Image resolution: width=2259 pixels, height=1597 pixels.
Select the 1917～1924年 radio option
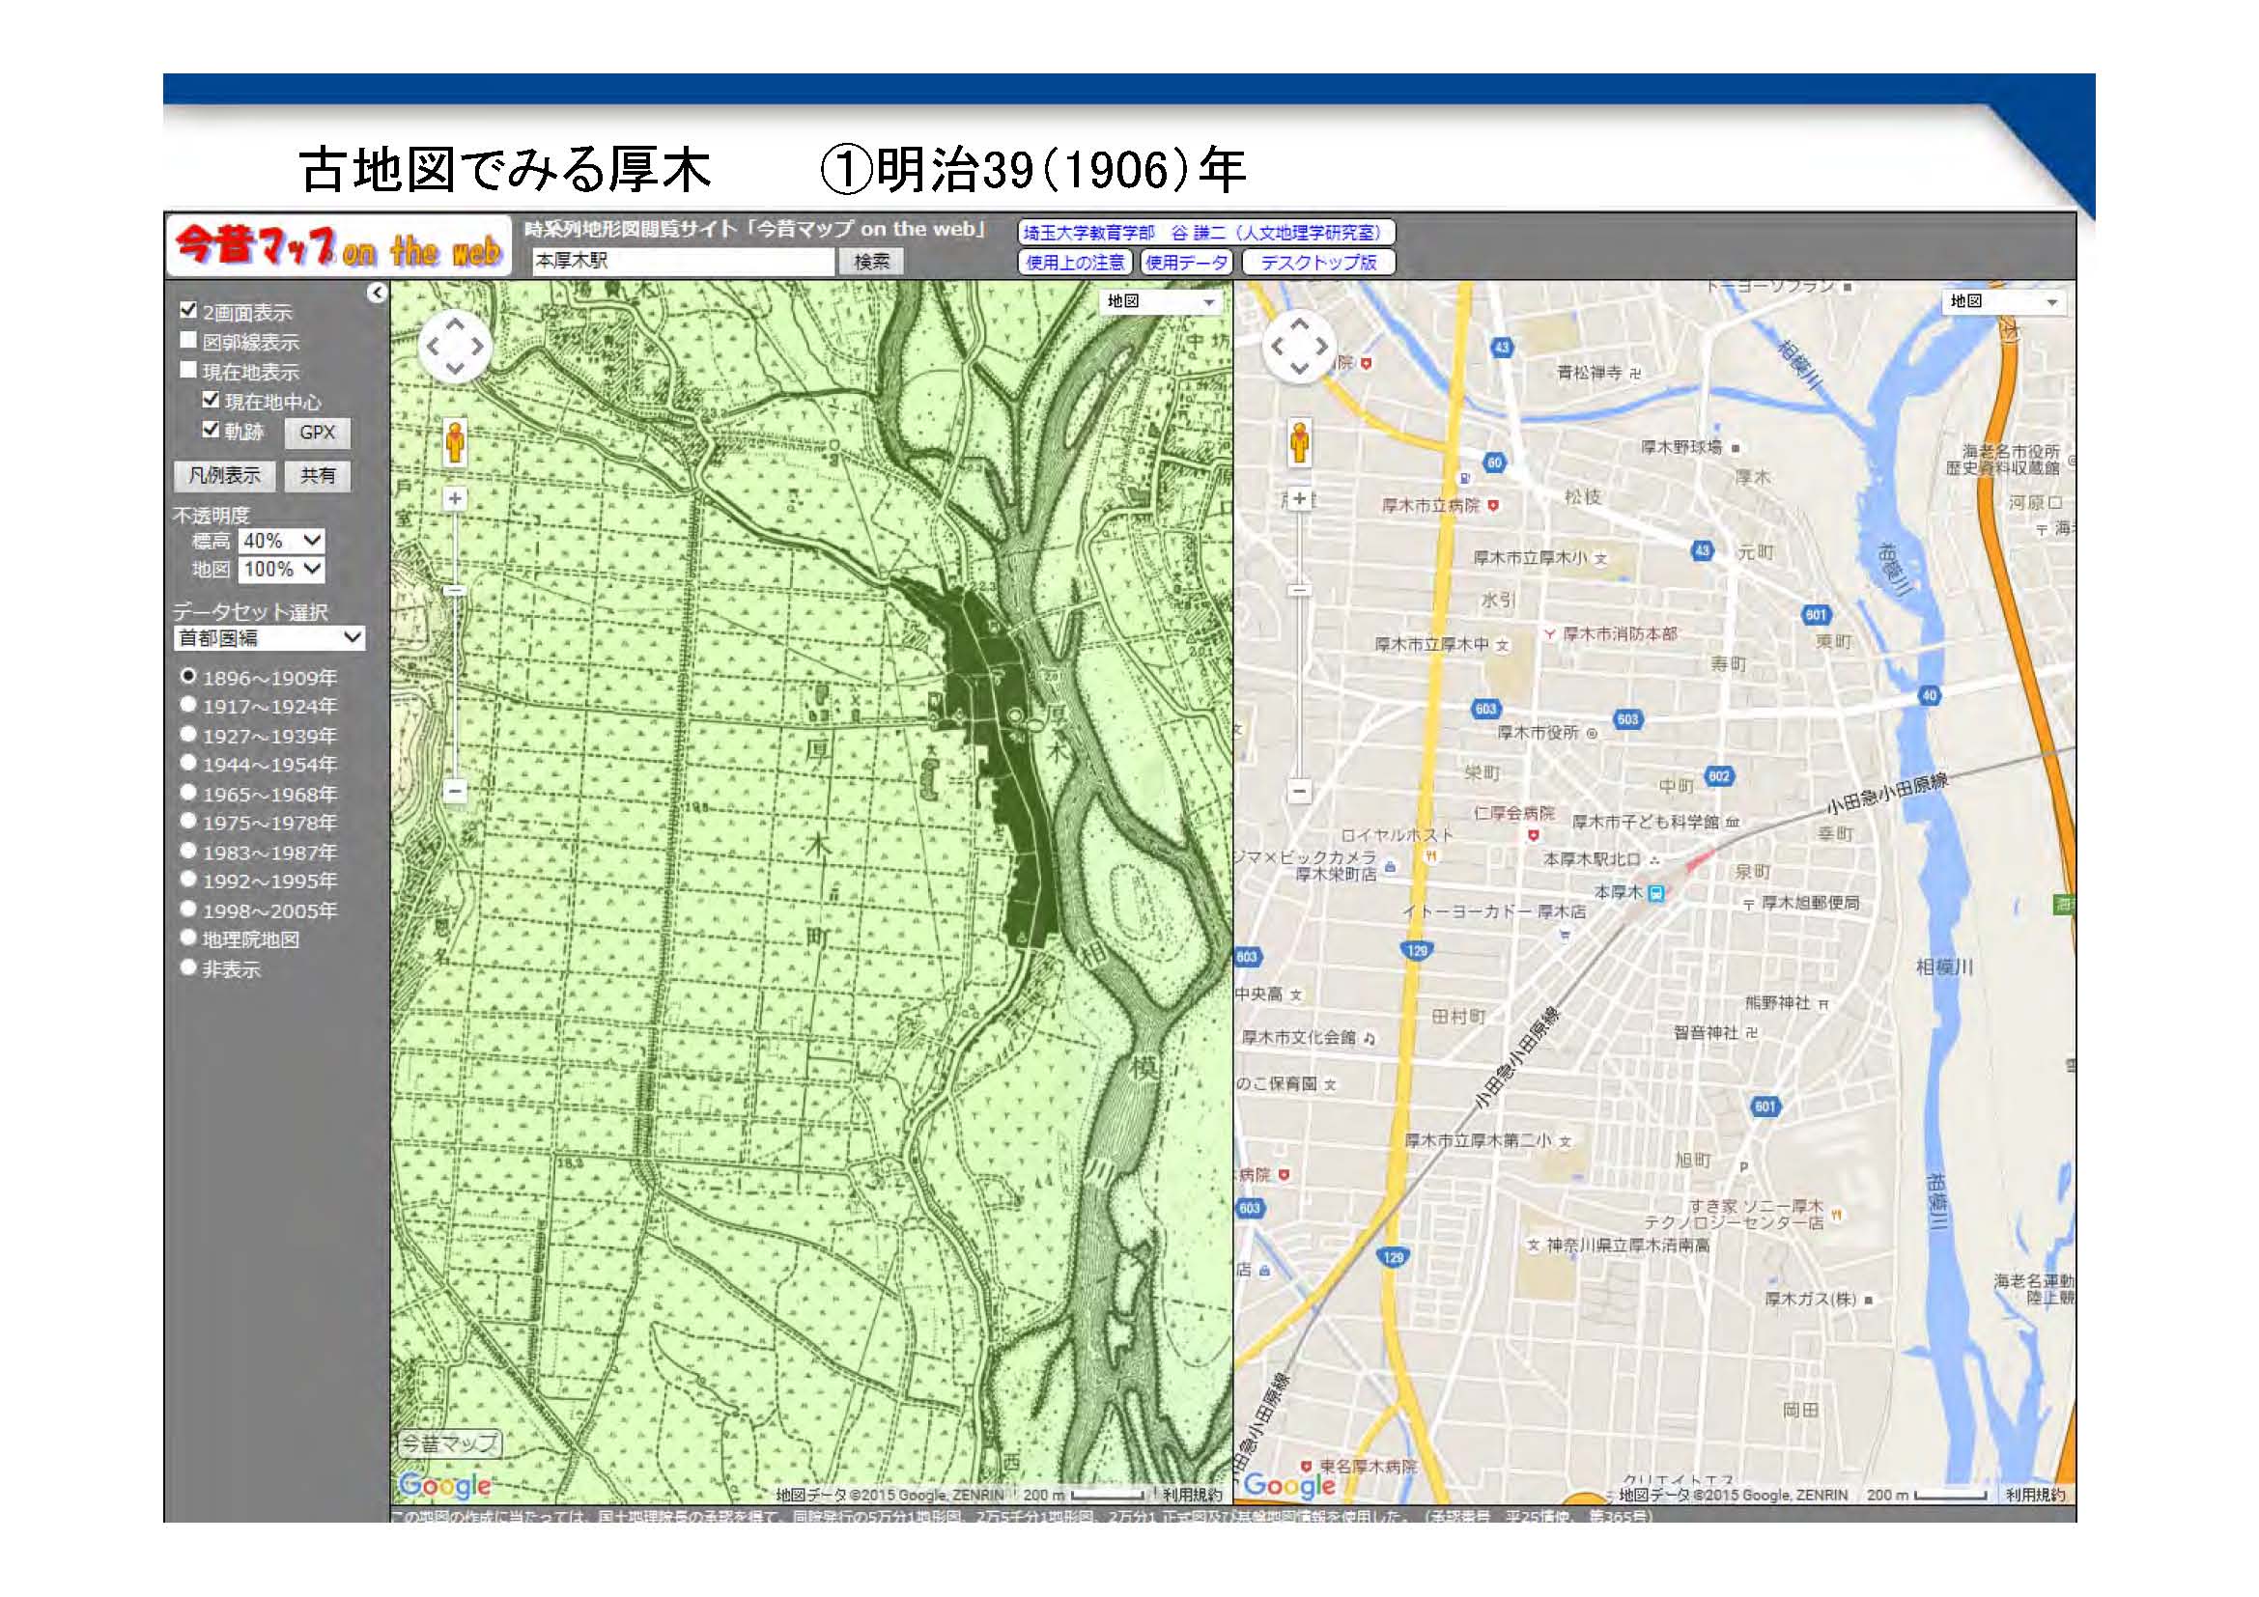[x=188, y=704]
